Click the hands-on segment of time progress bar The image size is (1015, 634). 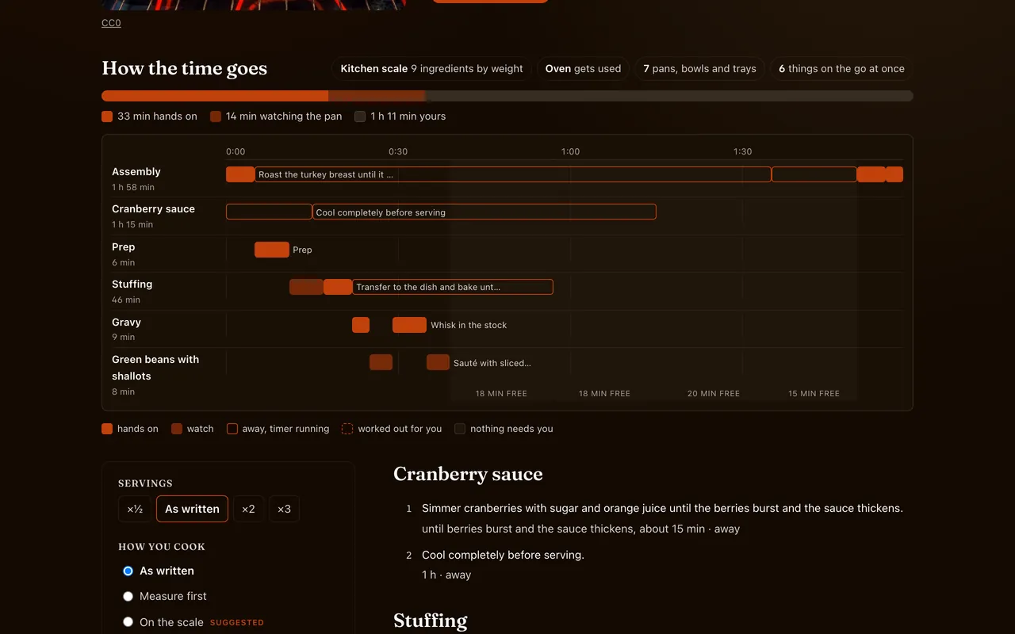pyautogui.click(x=215, y=96)
